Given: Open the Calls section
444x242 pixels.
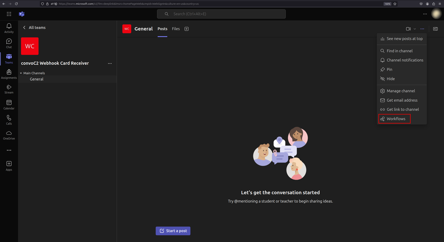Looking at the screenshot, I should pyautogui.click(x=9, y=120).
